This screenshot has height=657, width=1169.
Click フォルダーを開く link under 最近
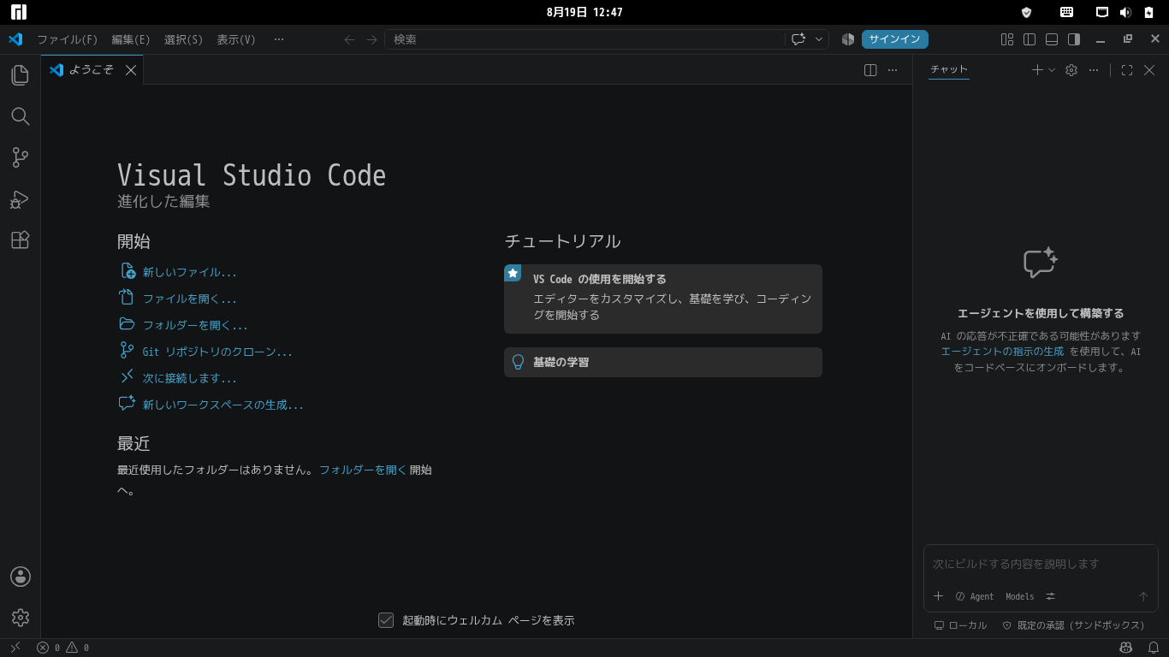363,470
